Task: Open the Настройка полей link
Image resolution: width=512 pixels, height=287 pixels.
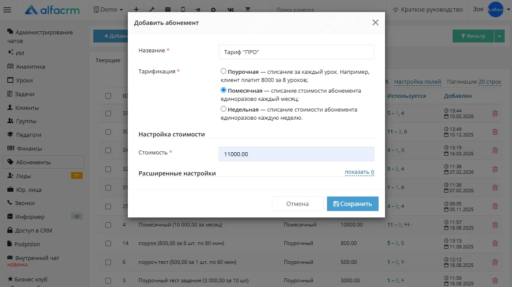Action: point(418,82)
